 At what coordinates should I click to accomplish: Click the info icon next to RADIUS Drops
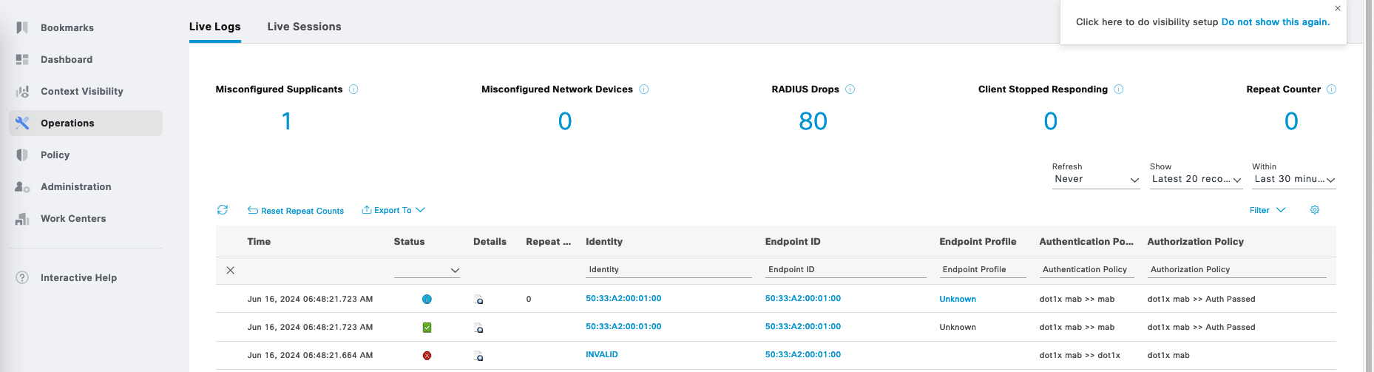coord(850,89)
